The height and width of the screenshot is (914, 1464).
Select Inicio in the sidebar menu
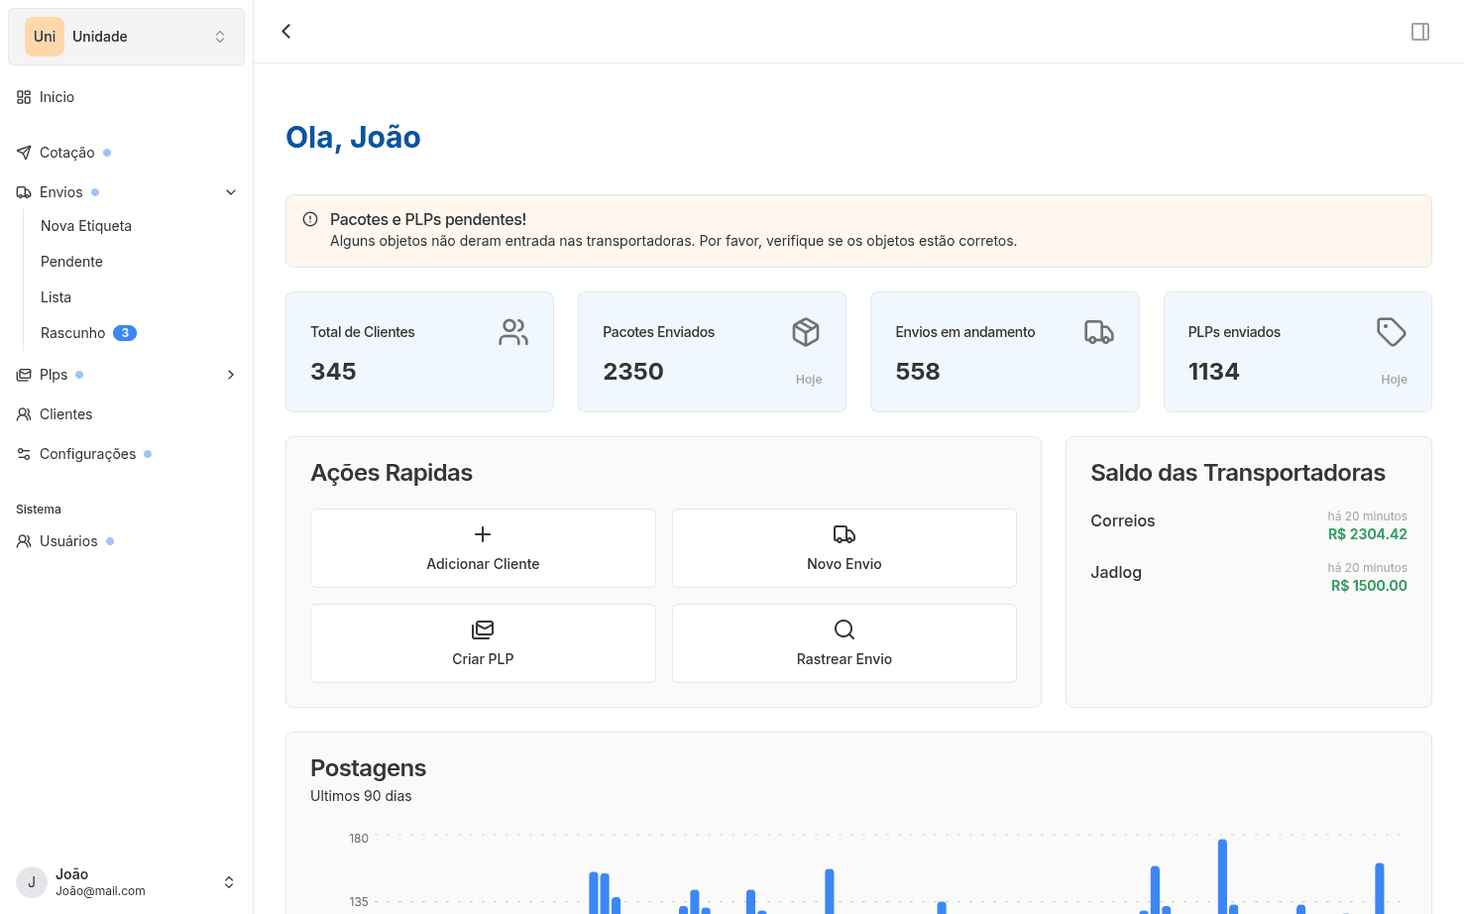coord(56,96)
